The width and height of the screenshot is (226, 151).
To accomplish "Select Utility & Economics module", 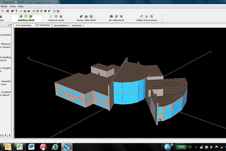I will point(147,18).
